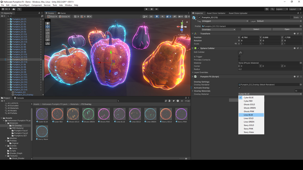Viewport: 303px width, 170px height.
Task: Open the Pivot handle position dropdown
Action: (x=52, y=17)
